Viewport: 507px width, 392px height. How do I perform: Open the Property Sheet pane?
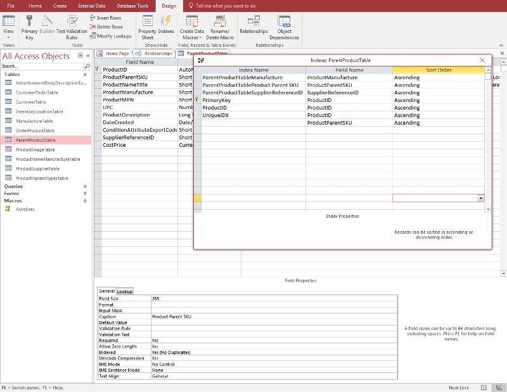coord(147,26)
